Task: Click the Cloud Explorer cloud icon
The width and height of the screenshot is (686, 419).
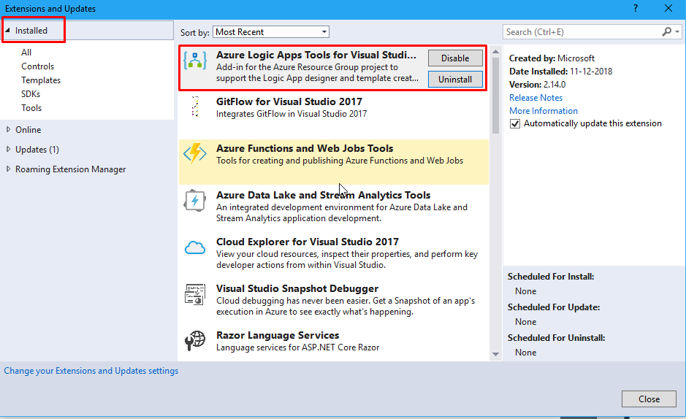Action: pyautogui.click(x=195, y=247)
